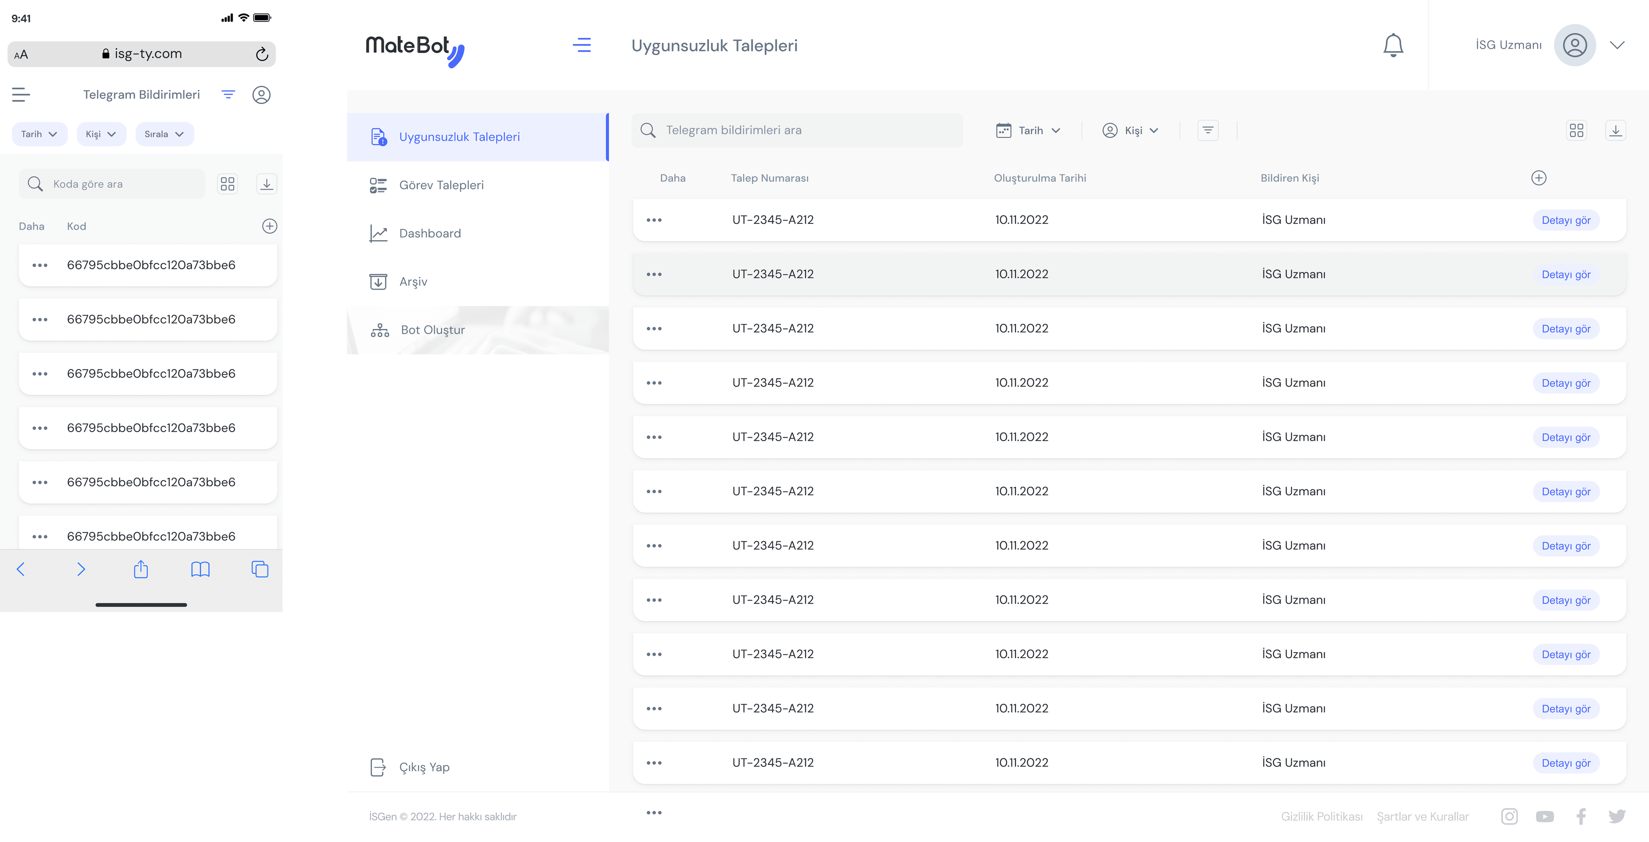Click the notification bell icon

(x=1393, y=45)
